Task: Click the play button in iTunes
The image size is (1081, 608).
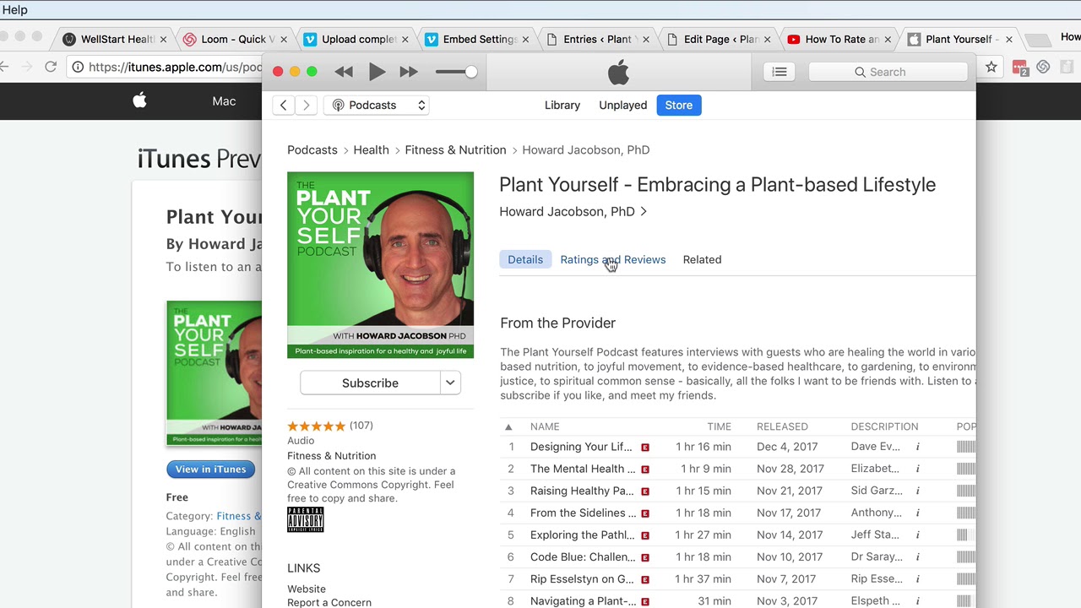Action: click(377, 72)
